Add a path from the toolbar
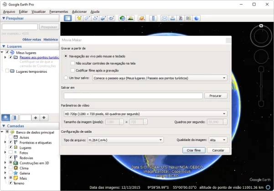The width and height of the screenshot is (274, 191). 95,18
